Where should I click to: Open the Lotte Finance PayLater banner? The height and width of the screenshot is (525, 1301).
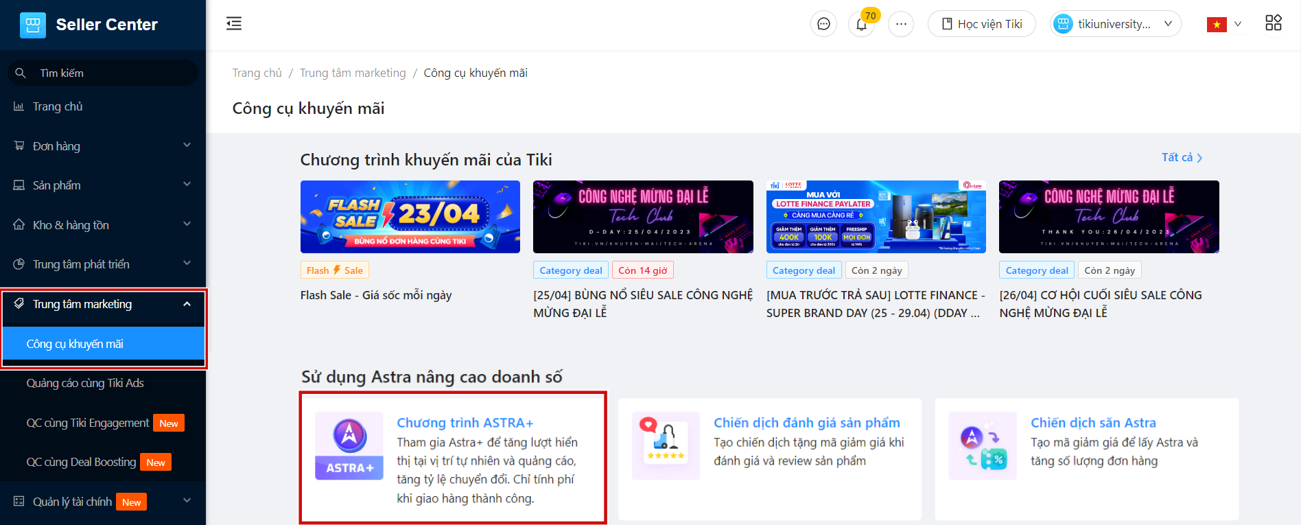(876, 217)
